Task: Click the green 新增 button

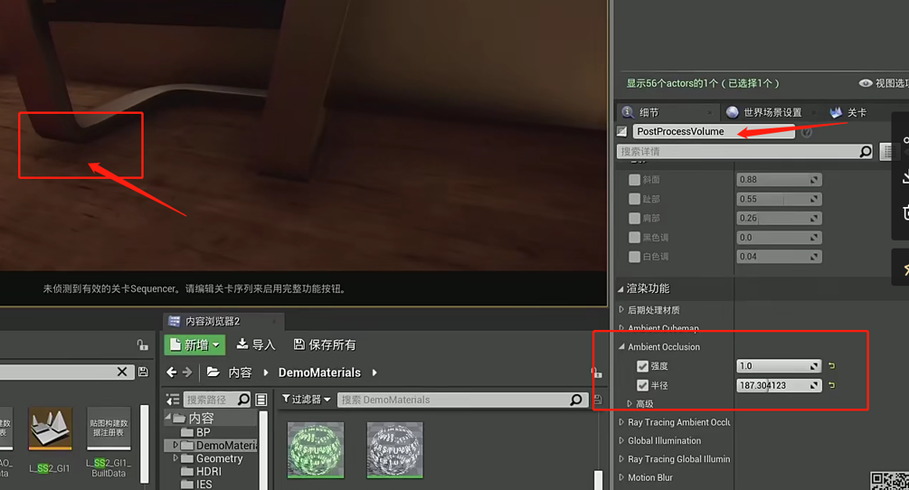Action: [x=194, y=344]
